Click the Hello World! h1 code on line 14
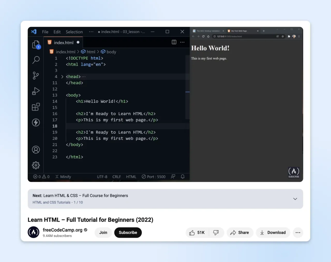Screen dimensions: 331x262 pyautogui.click(x=102, y=101)
